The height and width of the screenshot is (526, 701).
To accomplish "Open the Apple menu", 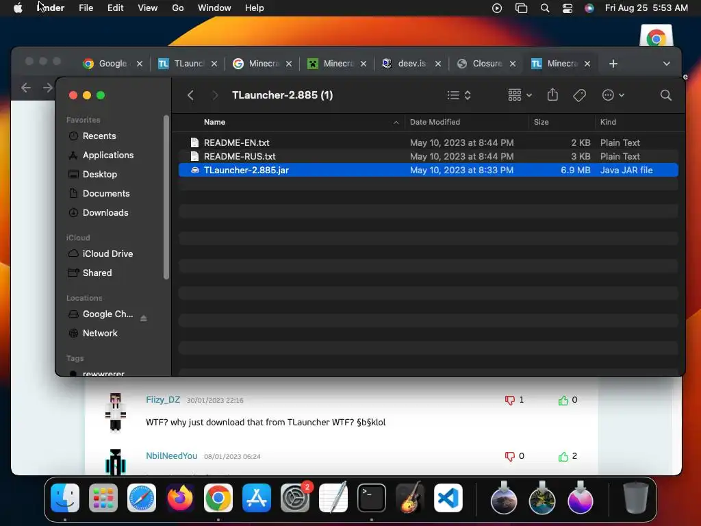I will [18, 8].
